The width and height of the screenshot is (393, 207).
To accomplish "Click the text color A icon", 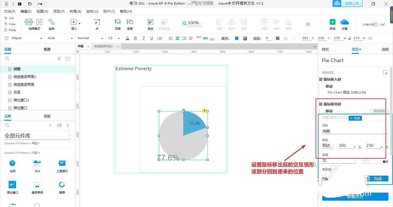I will click(127, 38).
